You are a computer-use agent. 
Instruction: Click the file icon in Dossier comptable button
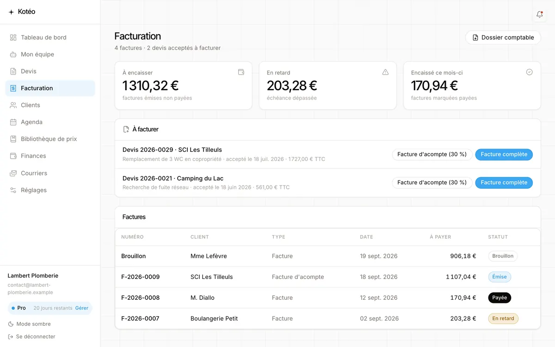tap(475, 37)
